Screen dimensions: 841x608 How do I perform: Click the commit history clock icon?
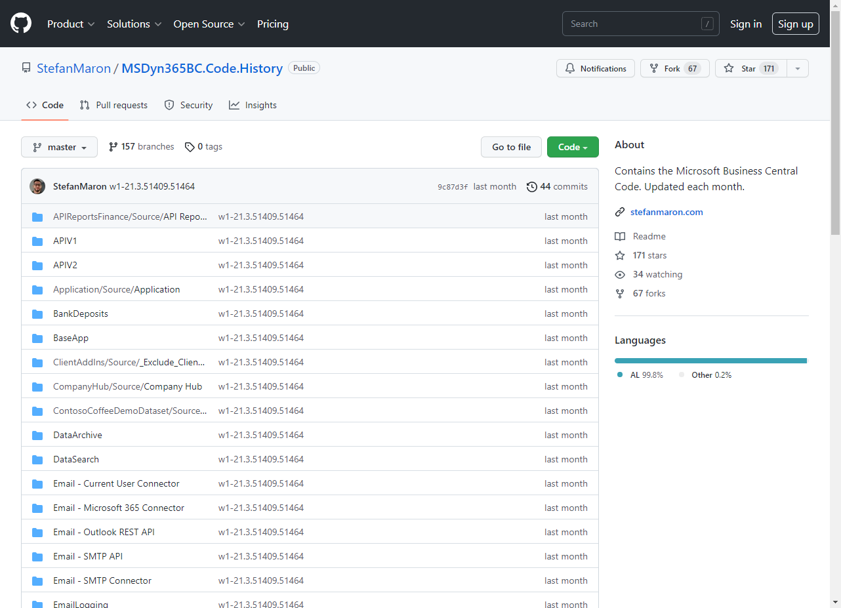click(x=532, y=186)
